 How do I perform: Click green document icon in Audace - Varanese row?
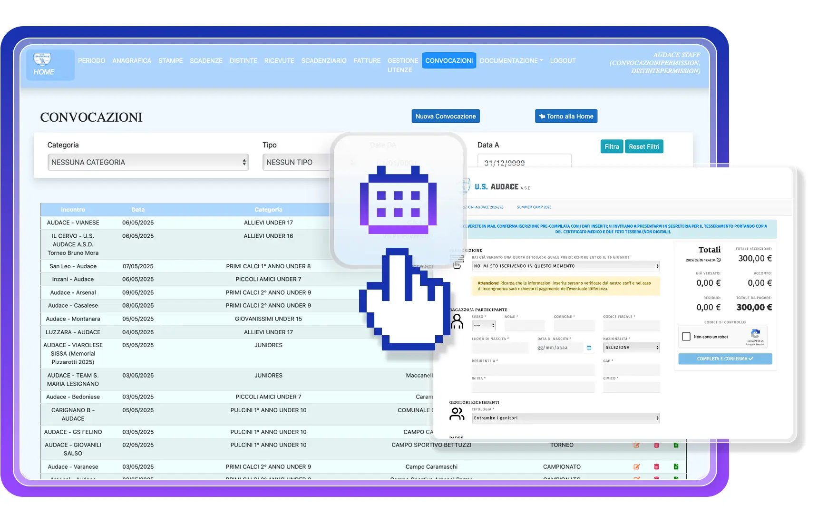(x=676, y=466)
